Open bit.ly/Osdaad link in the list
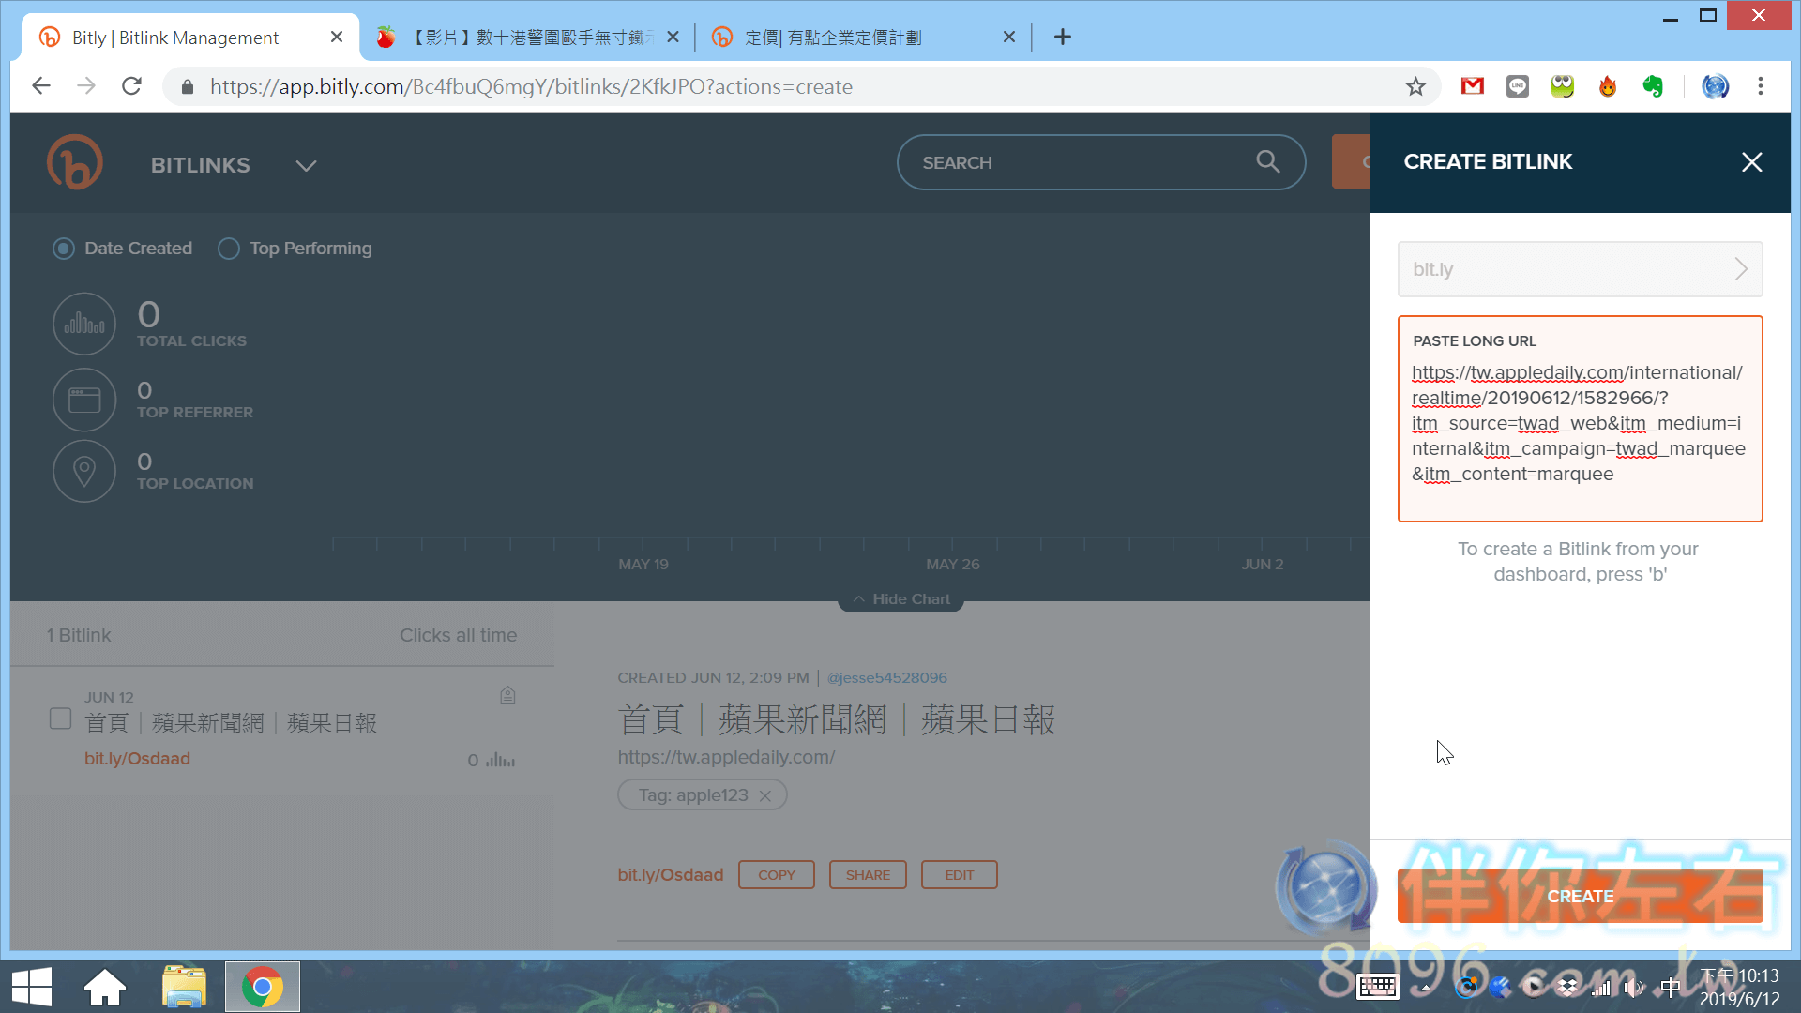 (137, 759)
